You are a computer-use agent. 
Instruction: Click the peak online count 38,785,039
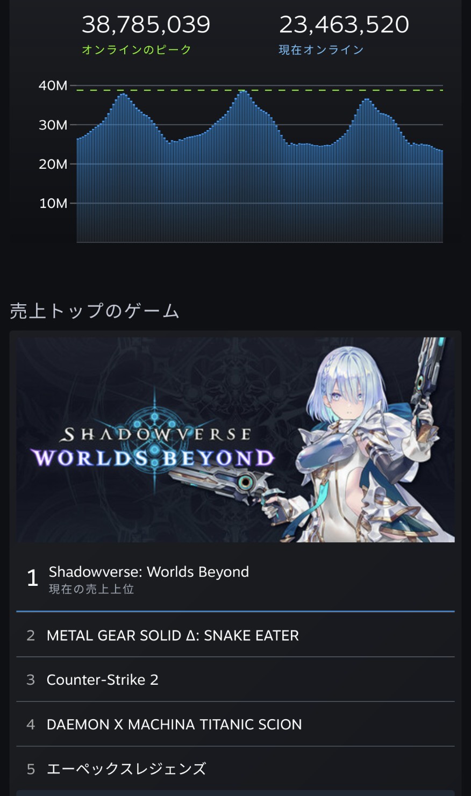coord(146,24)
